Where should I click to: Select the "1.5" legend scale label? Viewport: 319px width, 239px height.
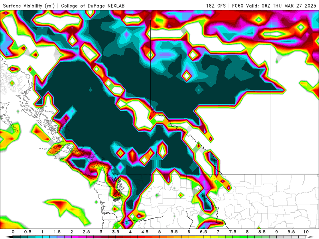(x=57, y=232)
